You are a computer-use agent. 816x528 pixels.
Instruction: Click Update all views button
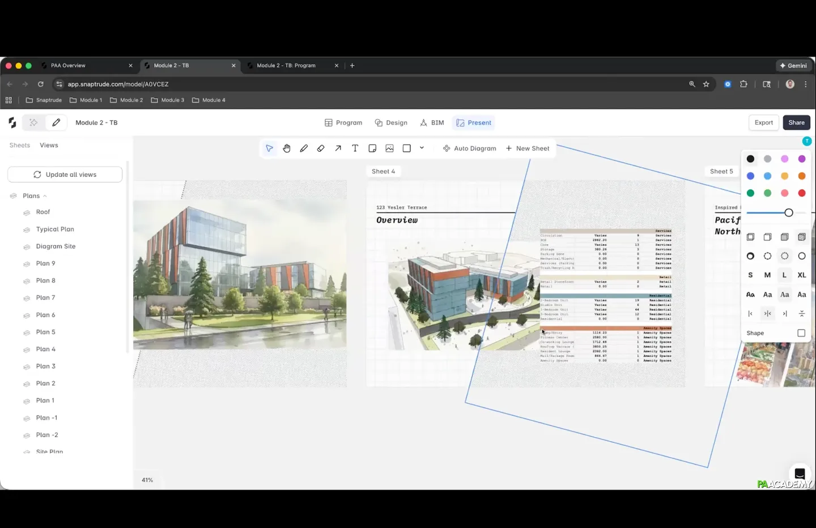coord(65,174)
